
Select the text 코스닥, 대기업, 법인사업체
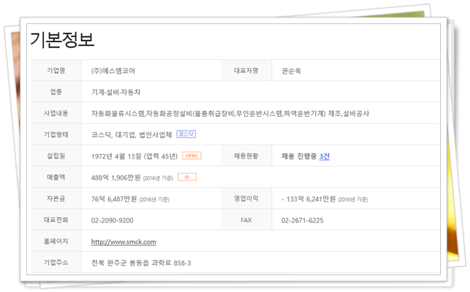132,135
